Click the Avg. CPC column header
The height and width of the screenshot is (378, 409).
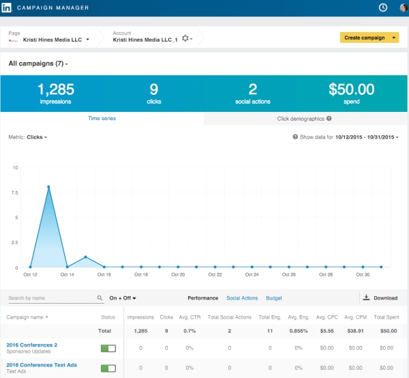(x=327, y=317)
